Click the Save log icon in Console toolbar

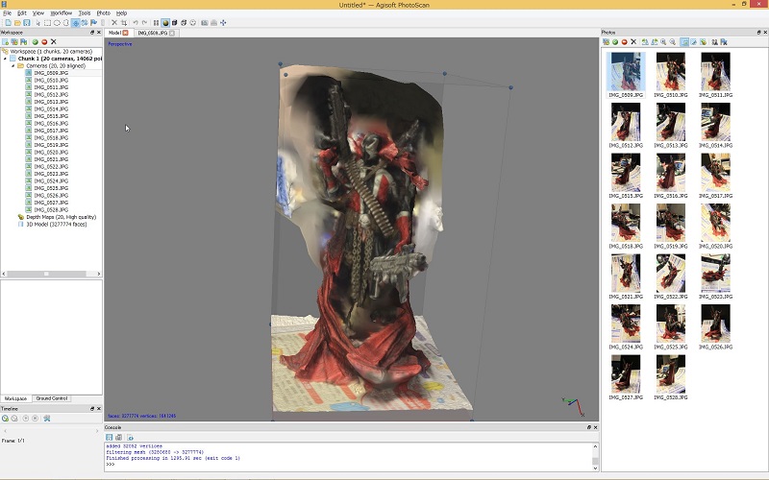coord(110,438)
